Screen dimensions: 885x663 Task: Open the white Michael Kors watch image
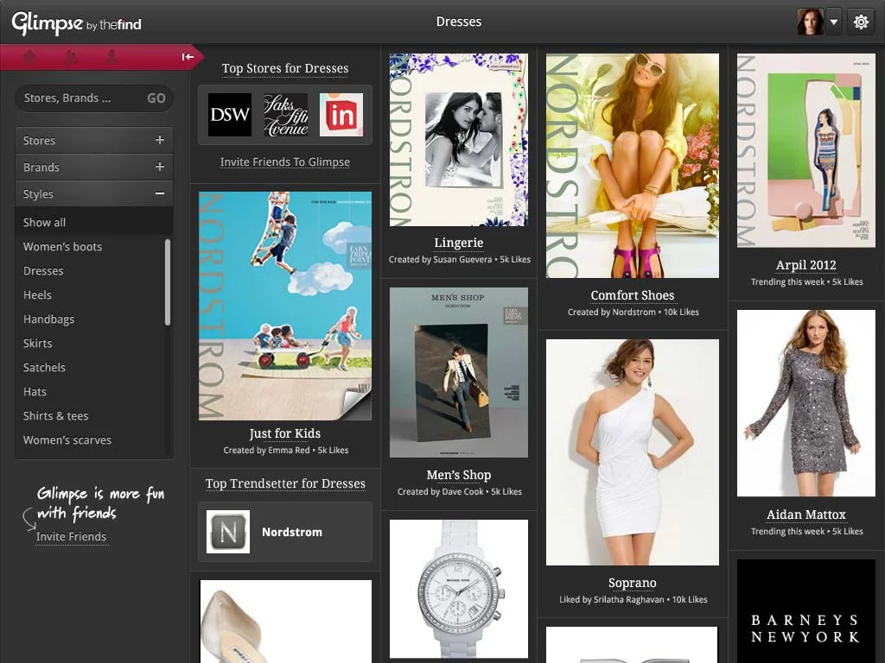point(459,589)
